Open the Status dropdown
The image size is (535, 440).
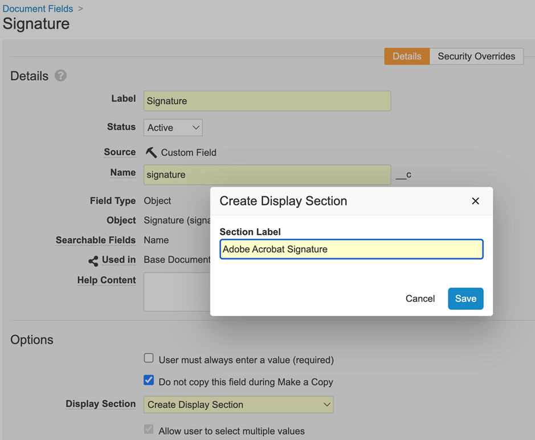click(x=173, y=127)
